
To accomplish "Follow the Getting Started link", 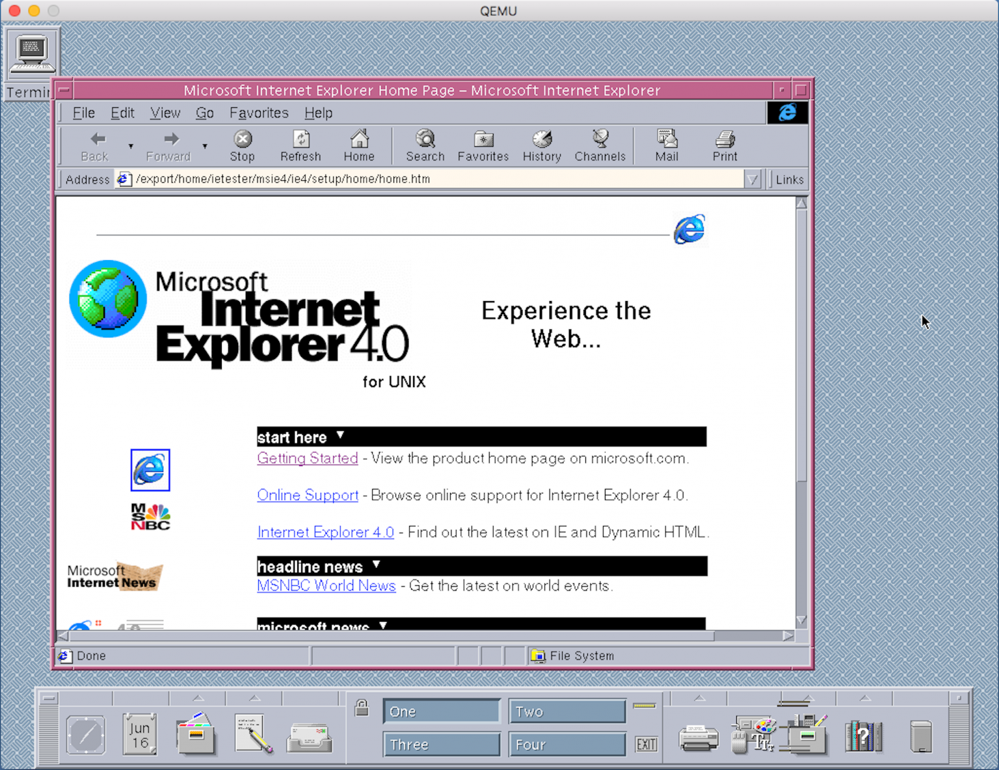I will pyautogui.click(x=308, y=458).
